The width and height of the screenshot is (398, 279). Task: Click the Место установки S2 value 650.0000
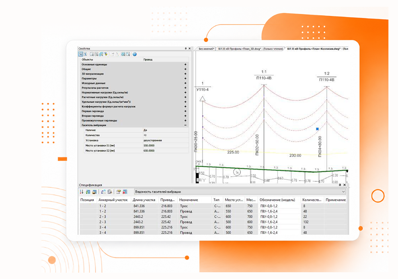tap(166, 150)
